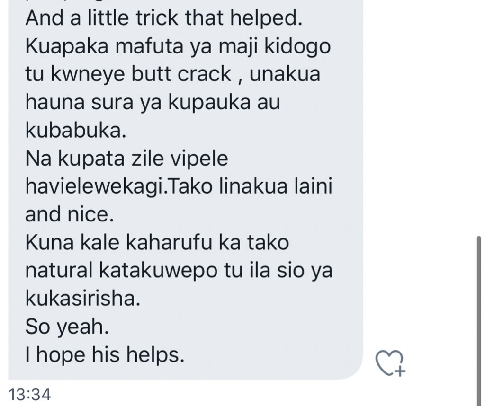The image size is (485, 406).
Task: Click the line "So yeah."
Action: click(67, 327)
